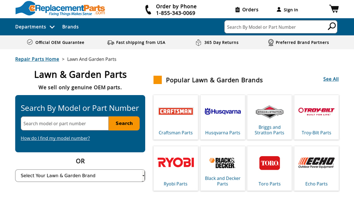Click the Ryobi brand logo
The width and height of the screenshot is (354, 199).
point(176,162)
